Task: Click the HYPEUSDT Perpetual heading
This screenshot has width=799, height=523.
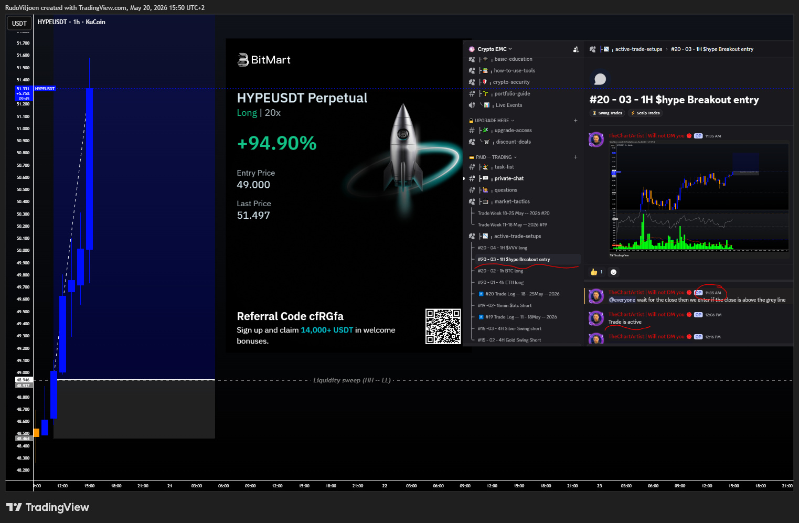Action: click(x=302, y=98)
